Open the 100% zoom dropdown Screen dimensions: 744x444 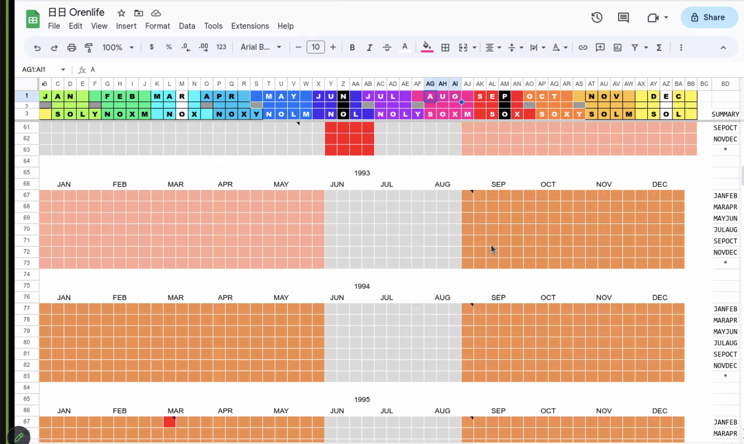118,47
